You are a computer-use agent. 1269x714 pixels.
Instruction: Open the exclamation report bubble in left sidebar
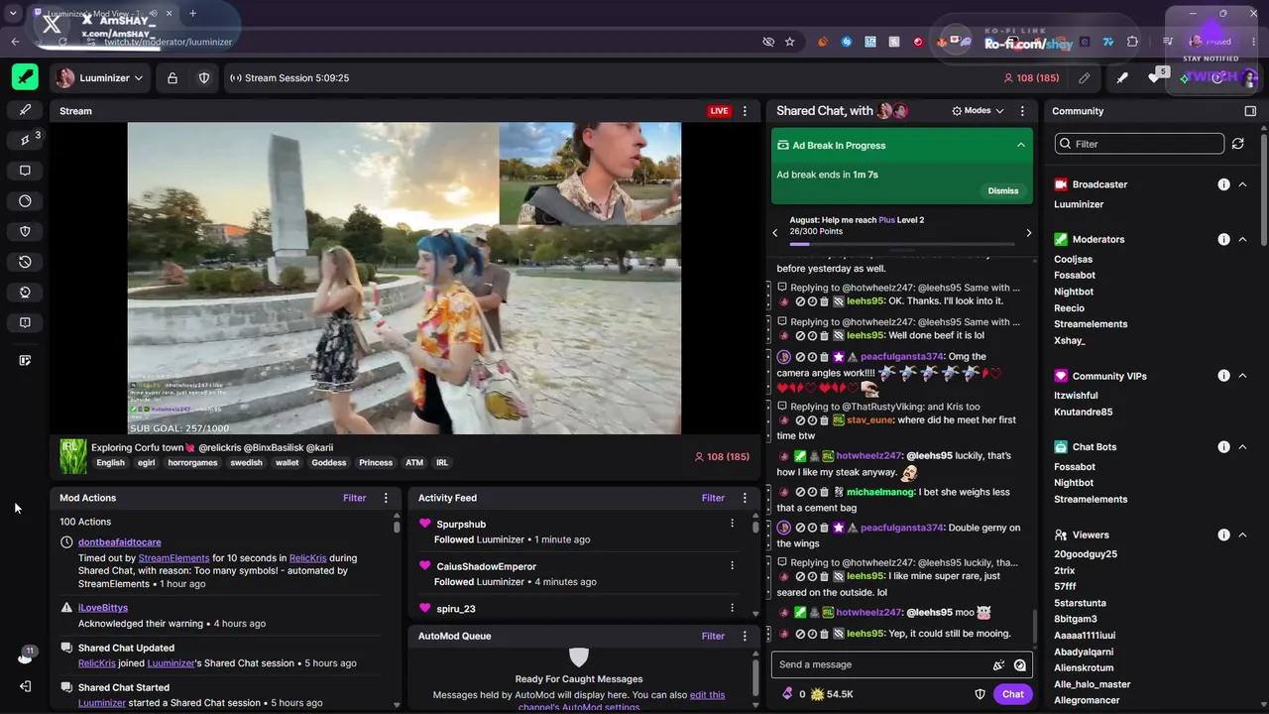tap(25, 322)
